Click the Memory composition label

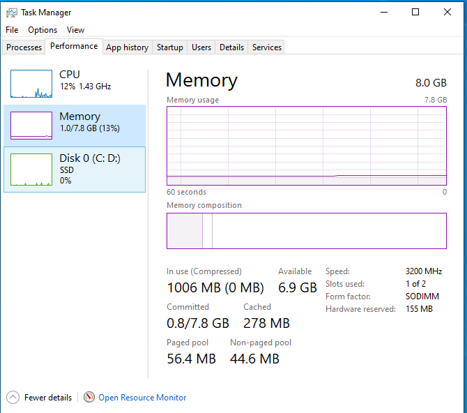pyautogui.click(x=204, y=205)
